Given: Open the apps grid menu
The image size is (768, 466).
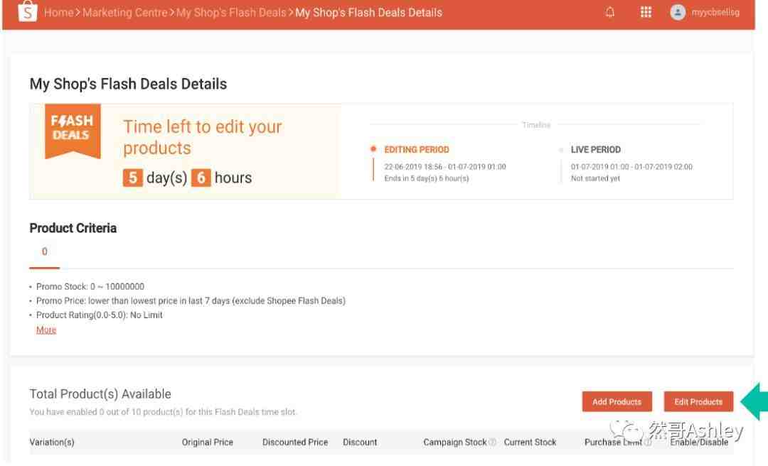Looking at the screenshot, I should click(646, 12).
